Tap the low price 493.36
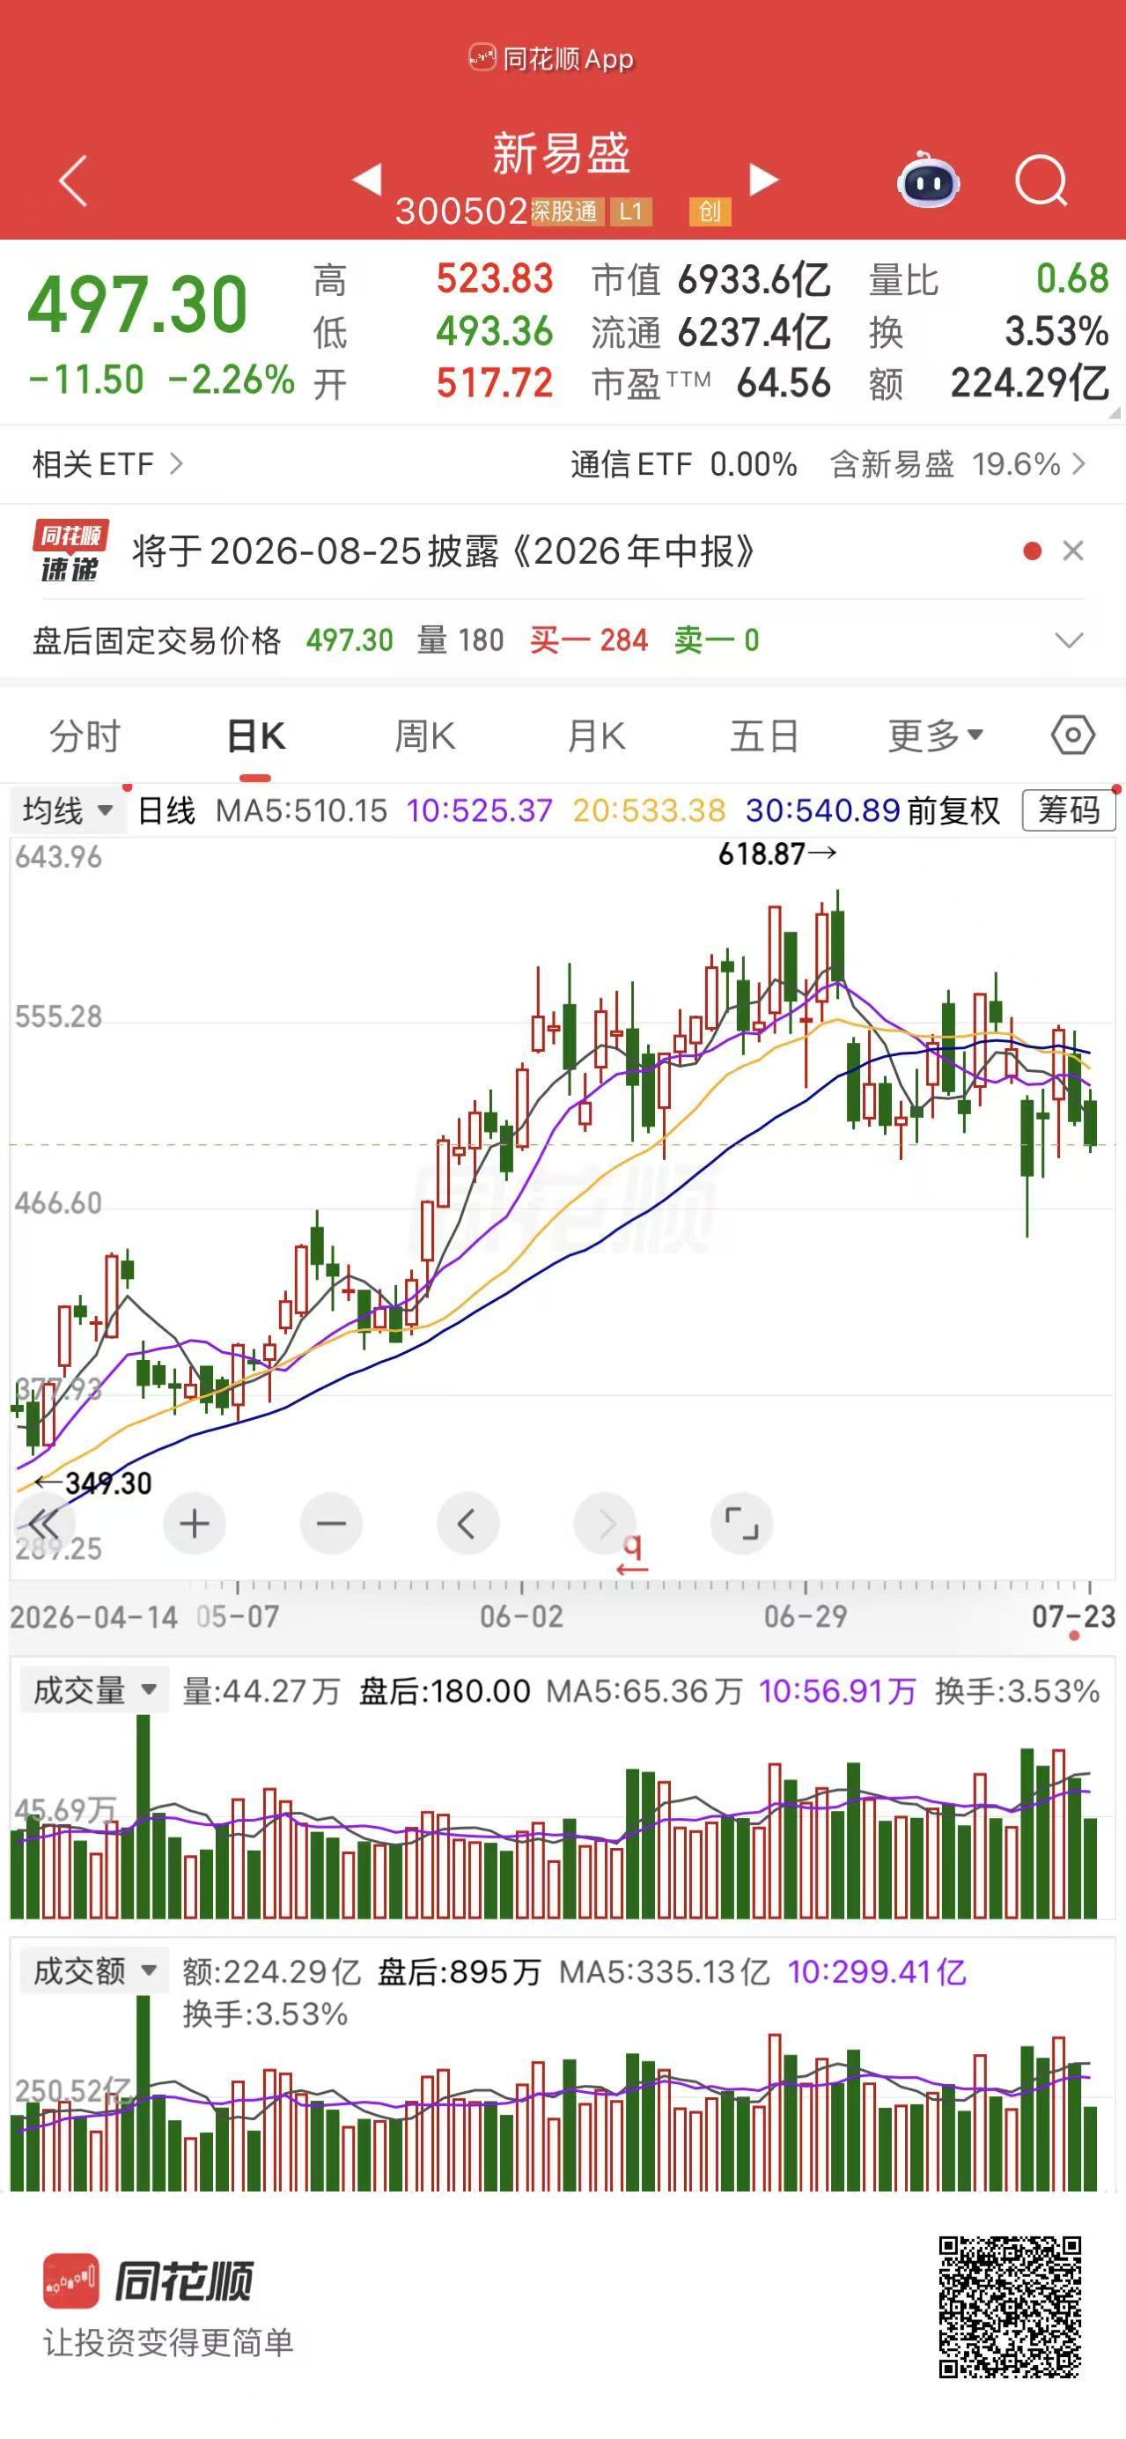Viewport: 1126px width, 2439px height. pyautogui.click(x=494, y=331)
